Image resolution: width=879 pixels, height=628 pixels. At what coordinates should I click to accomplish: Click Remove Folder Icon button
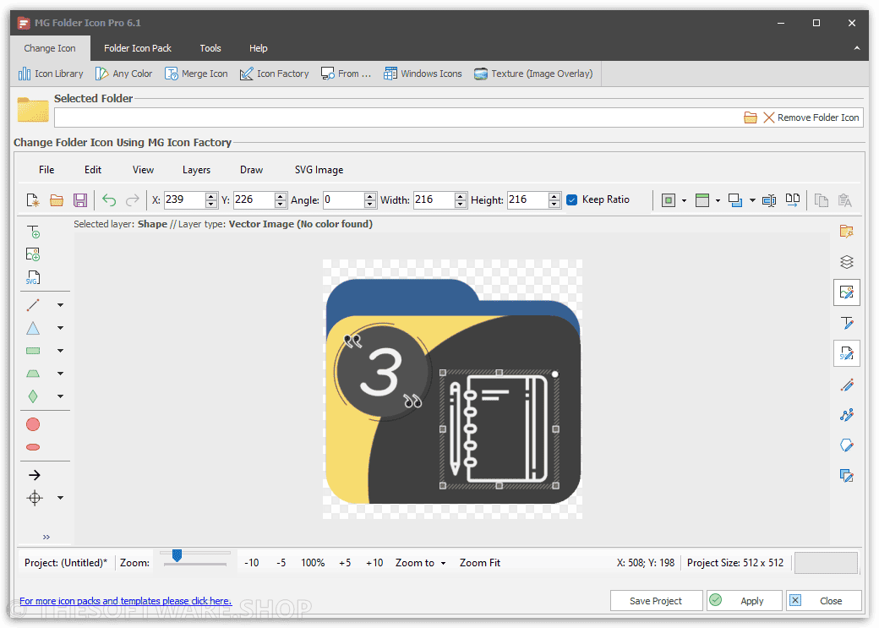pos(811,117)
